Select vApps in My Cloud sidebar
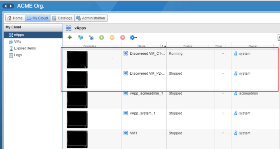280x149 pixels. coord(33,35)
